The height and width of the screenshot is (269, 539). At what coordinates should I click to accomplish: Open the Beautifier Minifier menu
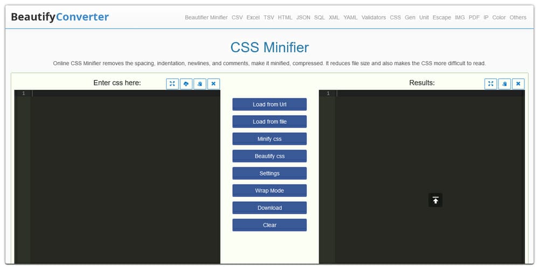tap(206, 18)
